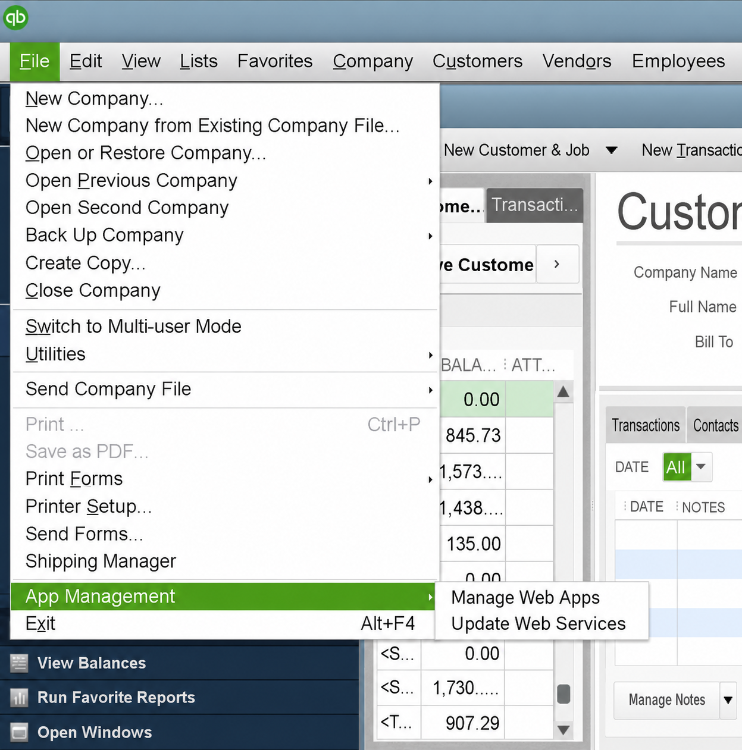
Task: Open the Transactions tab in details pane
Action: [x=646, y=426]
